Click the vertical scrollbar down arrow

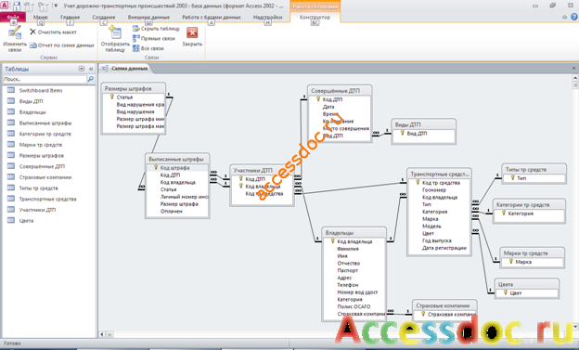(575, 327)
